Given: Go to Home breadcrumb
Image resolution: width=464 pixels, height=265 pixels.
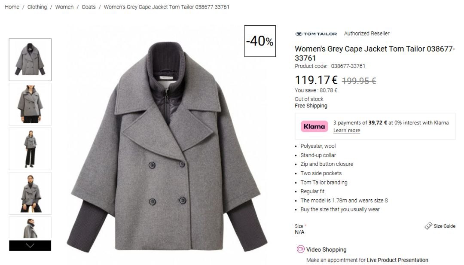Looking at the screenshot, I should (x=12, y=7).
